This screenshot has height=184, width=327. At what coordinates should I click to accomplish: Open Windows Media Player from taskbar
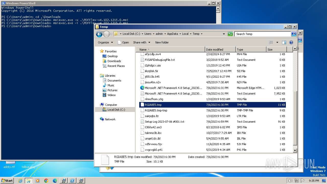(38, 181)
